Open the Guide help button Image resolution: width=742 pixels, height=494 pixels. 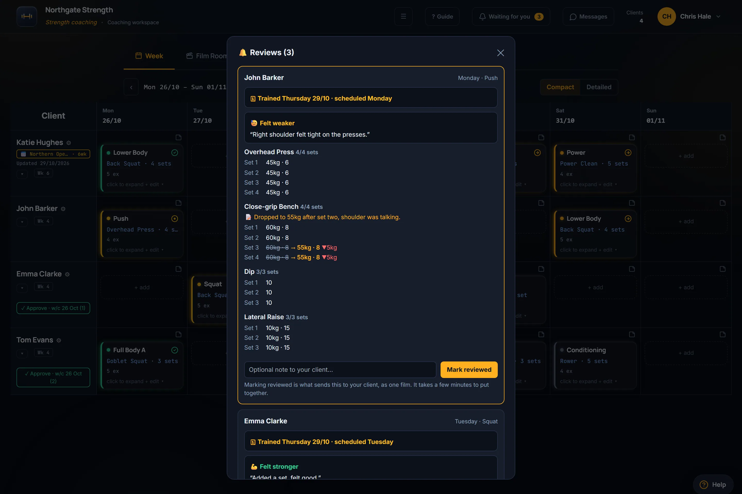tap(442, 17)
